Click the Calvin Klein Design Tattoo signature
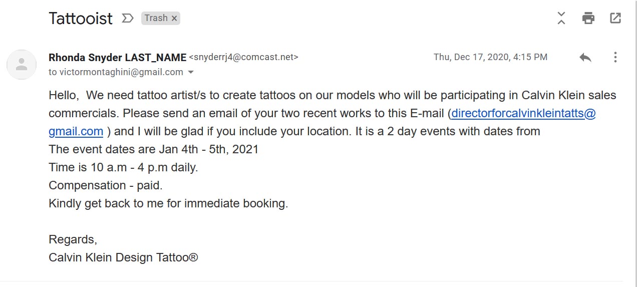 click(x=123, y=257)
